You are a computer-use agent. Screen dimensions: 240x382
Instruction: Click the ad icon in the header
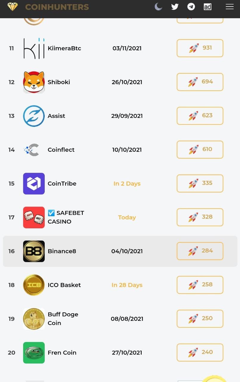coord(208,7)
